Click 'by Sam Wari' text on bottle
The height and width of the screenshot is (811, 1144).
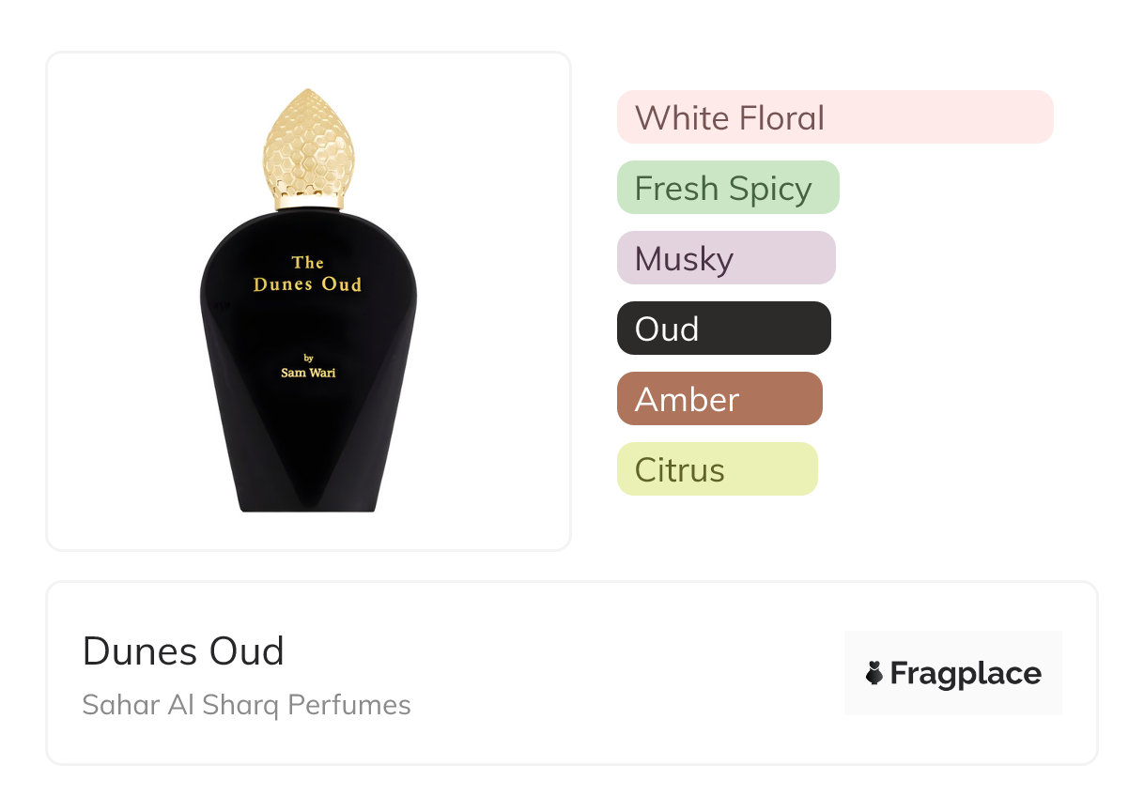pos(308,366)
